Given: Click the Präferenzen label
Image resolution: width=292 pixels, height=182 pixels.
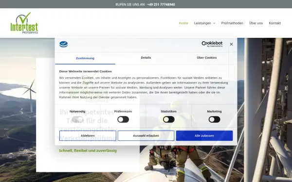Looking at the screenshot, I should (x=123, y=112).
